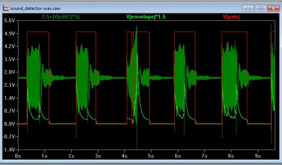
Task: Click the -0.7V vertical axis label
Action: point(8,137)
